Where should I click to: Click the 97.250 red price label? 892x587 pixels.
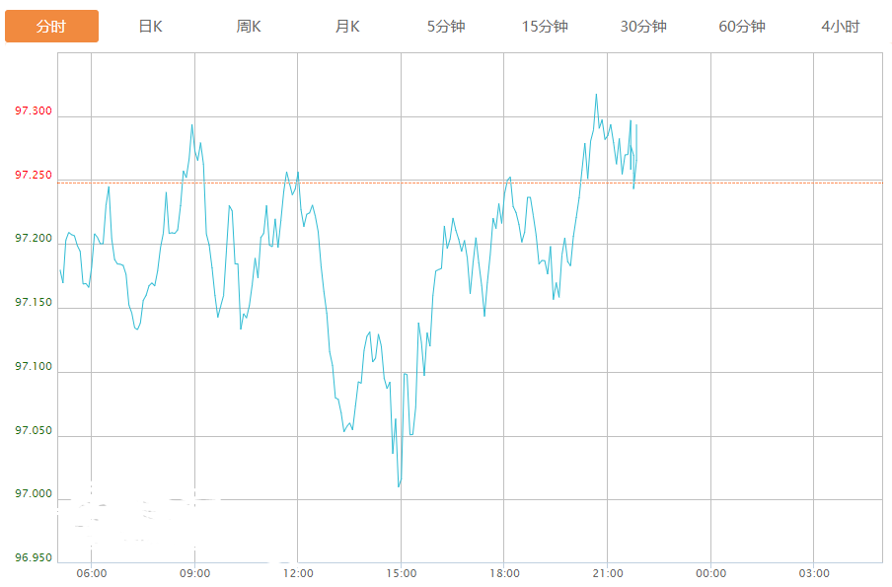click(34, 175)
